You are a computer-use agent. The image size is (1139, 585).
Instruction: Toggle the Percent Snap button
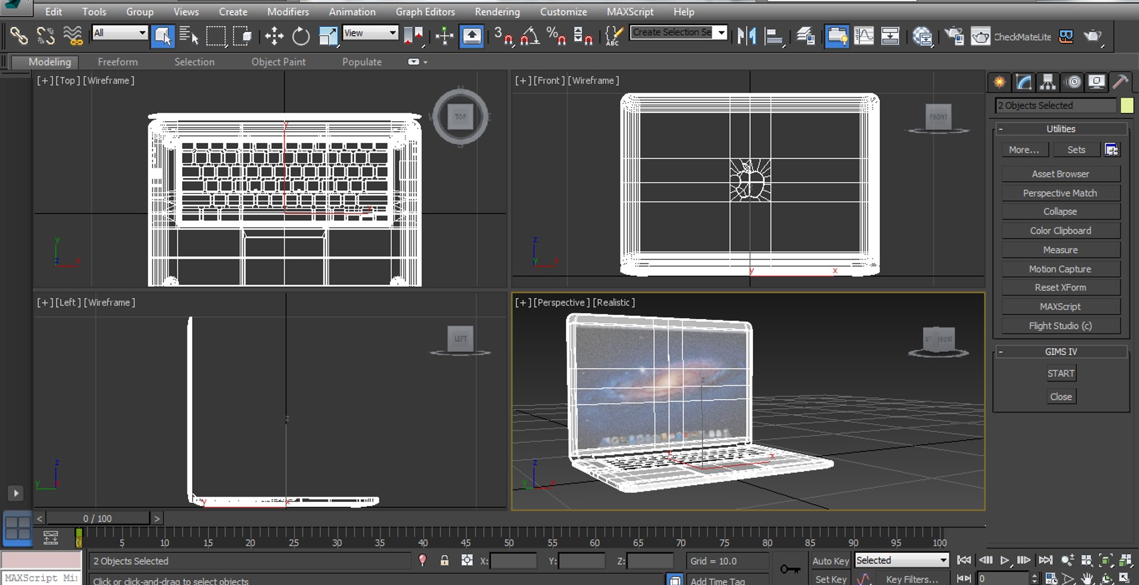[x=556, y=36]
